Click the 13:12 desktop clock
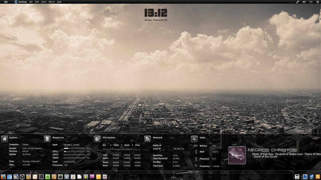321x180 pixels. [156, 13]
